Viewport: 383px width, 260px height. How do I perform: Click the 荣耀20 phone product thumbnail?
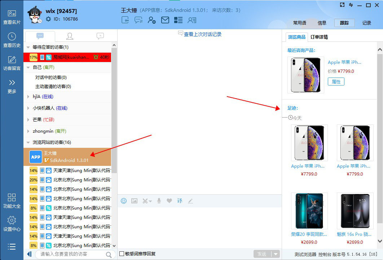(309, 211)
